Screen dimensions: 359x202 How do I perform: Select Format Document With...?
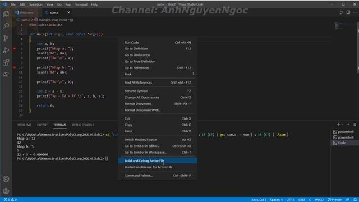tap(158, 110)
